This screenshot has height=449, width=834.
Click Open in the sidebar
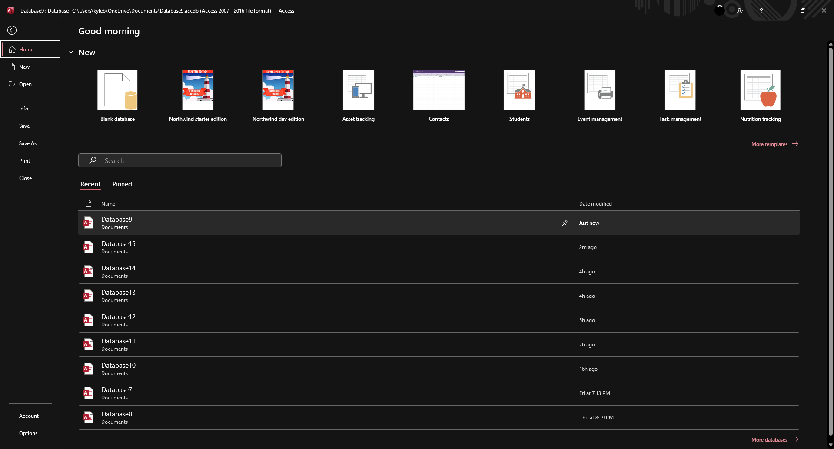pyautogui.click(x=30, y=84)
